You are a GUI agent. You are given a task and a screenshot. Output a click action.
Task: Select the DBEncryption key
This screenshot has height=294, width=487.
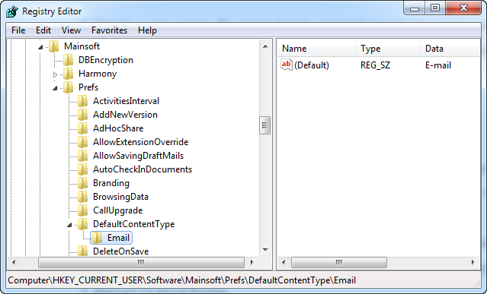click(x=106, y=60)
